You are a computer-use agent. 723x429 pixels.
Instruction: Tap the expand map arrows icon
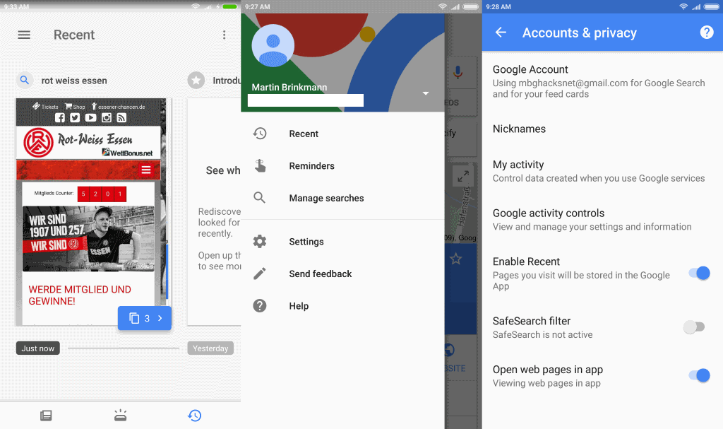click(x=463, y=176)
